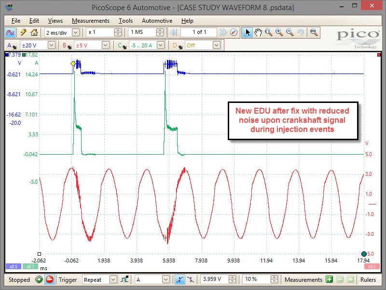Click the Auto Setup lightning icon
The height and width of the screenshot is (290, 386).
click(x=23, y=32)
